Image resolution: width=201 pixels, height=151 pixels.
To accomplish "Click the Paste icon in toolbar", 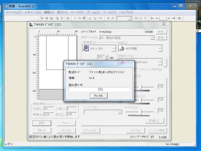I will tap(84, 18).
